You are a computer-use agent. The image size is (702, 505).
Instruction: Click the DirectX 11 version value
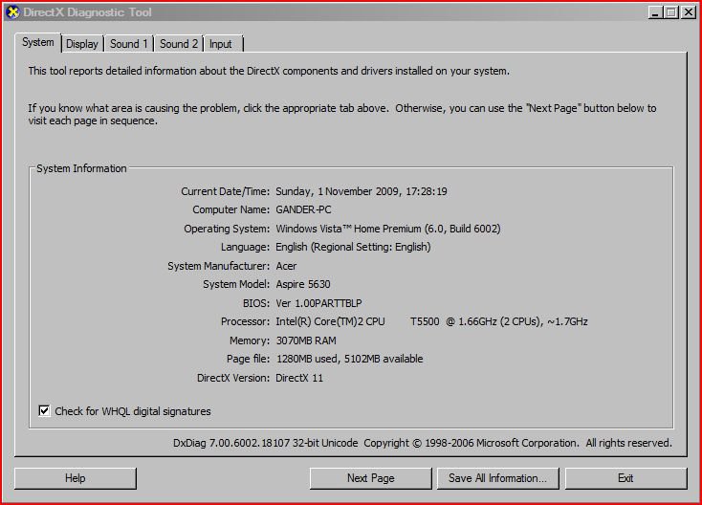[x=299, y=378]
